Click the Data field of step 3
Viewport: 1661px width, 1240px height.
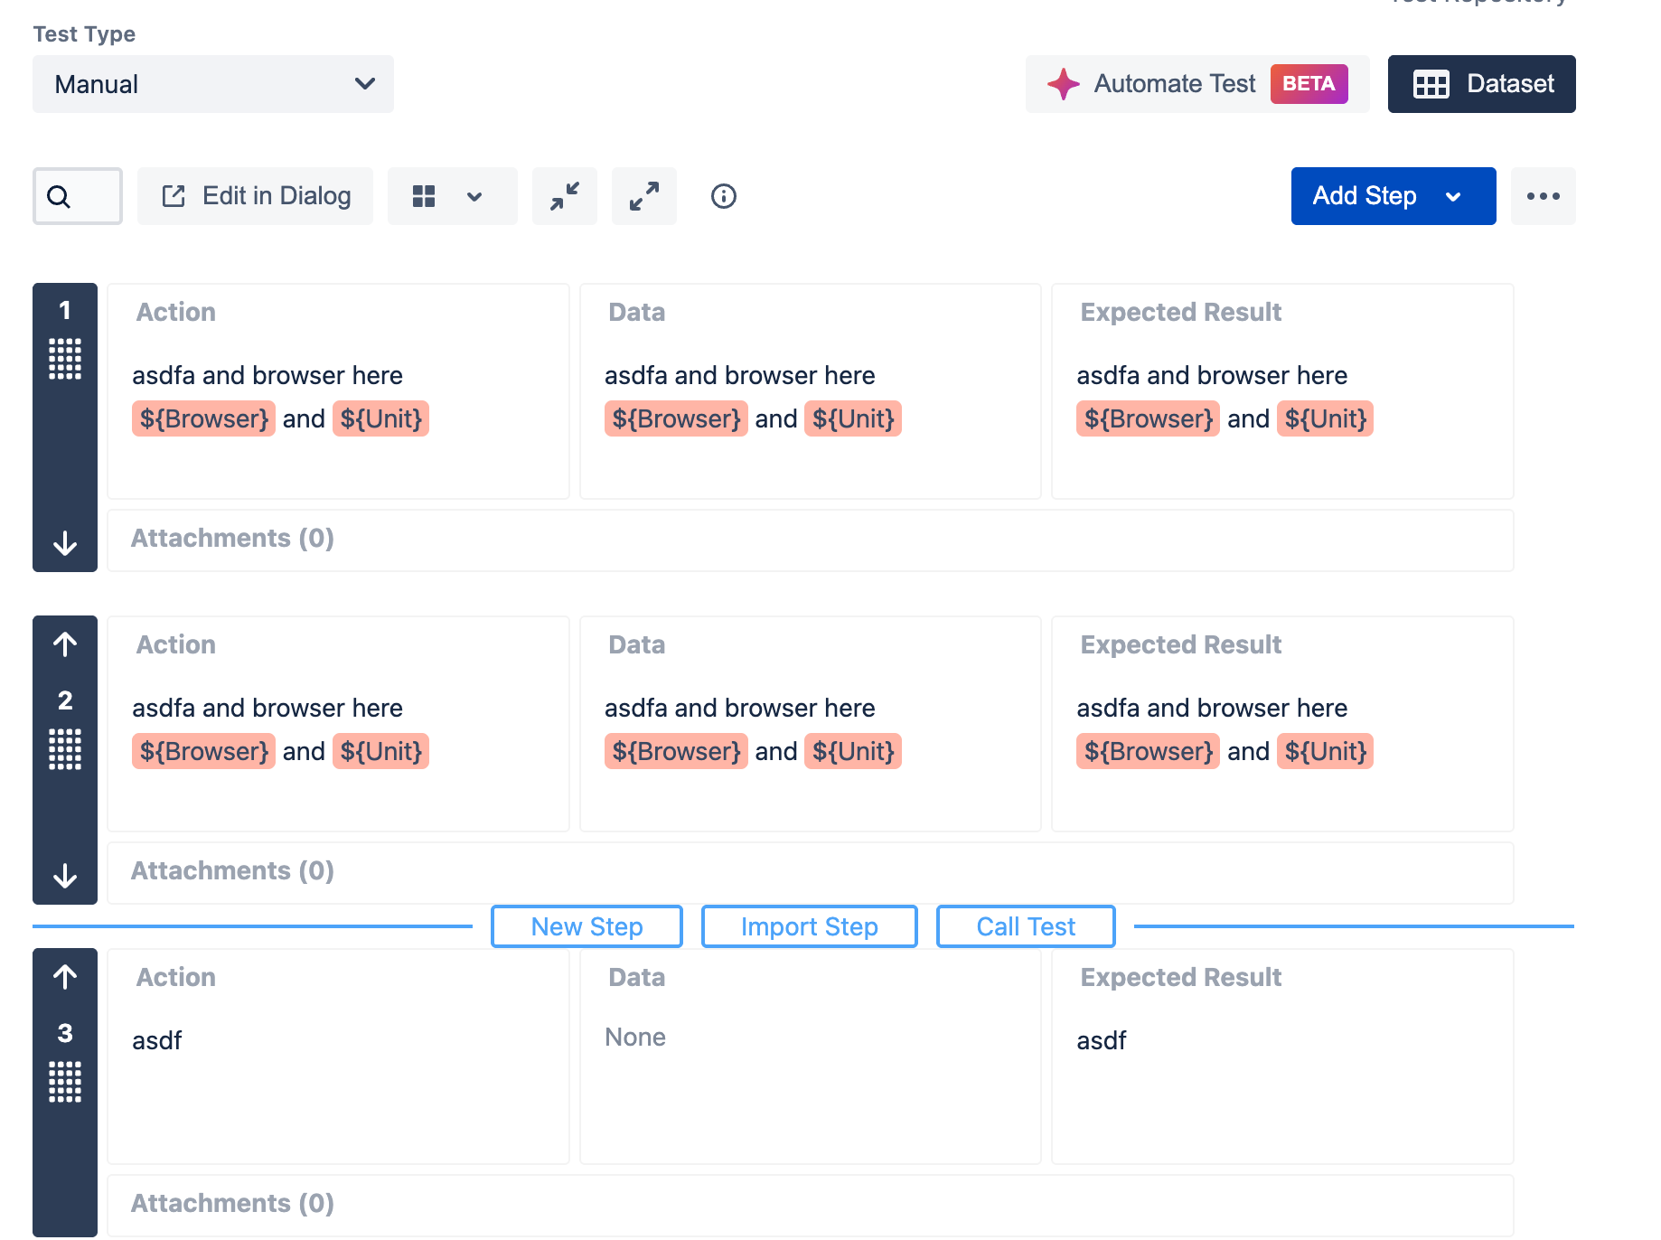(x=810, y=1057)
